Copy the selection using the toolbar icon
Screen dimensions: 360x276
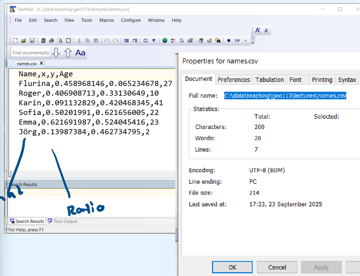(x=87, y=41)
